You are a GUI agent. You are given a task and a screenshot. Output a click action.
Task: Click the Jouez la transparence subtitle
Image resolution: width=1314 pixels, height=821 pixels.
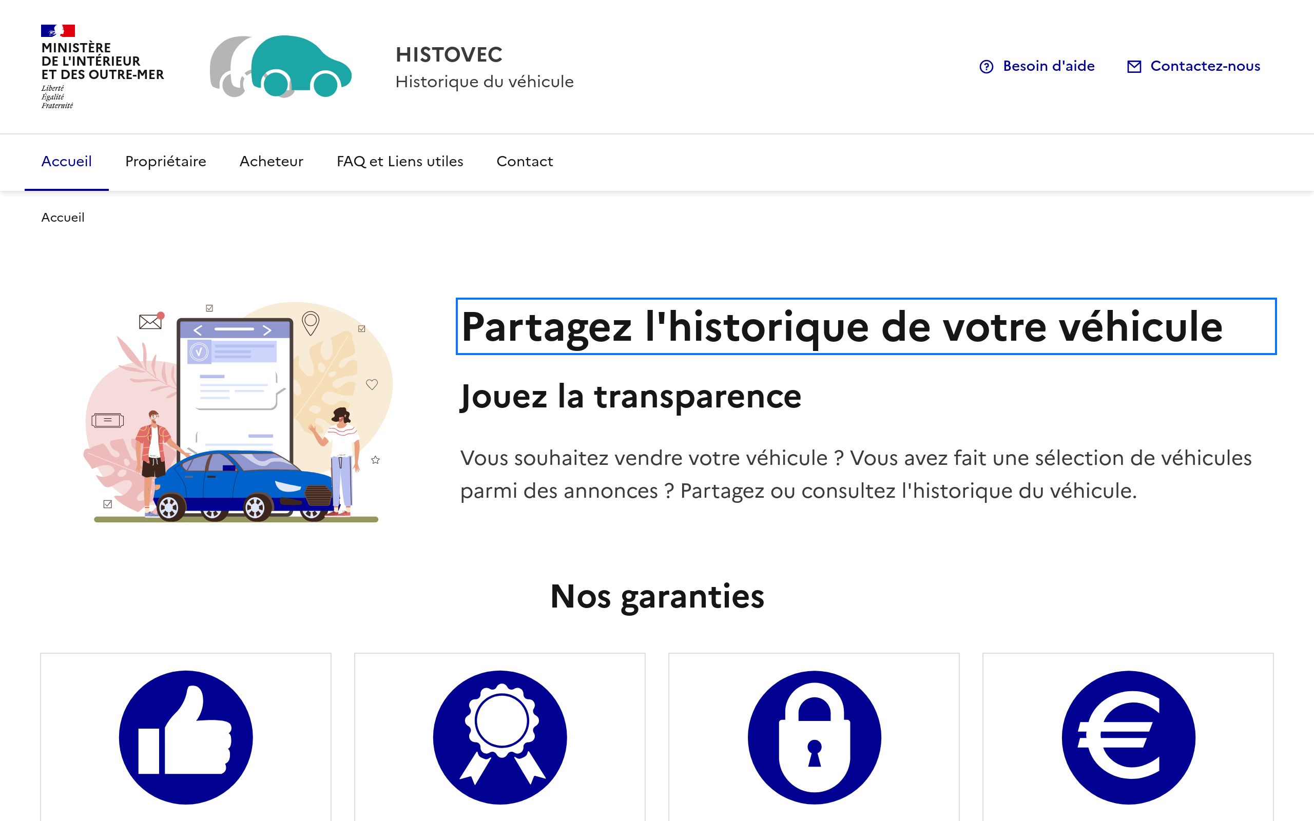tap(630, 396)
